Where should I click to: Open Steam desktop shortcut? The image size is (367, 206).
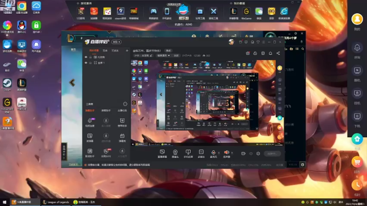[7, 85]
